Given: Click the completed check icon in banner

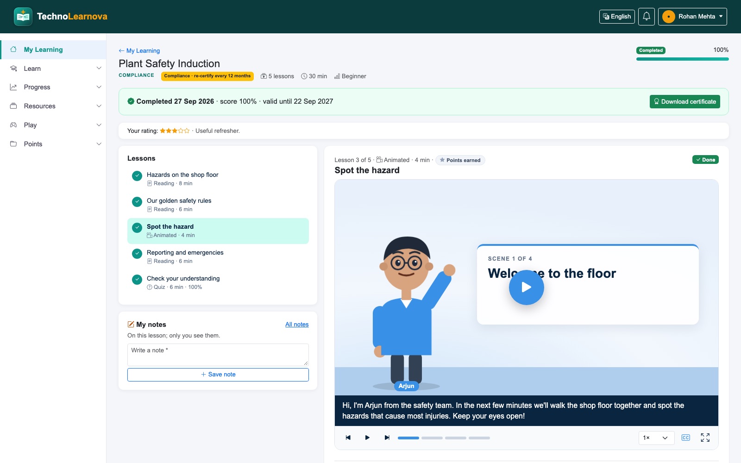Looking at the screenshot, I should 131,101.
